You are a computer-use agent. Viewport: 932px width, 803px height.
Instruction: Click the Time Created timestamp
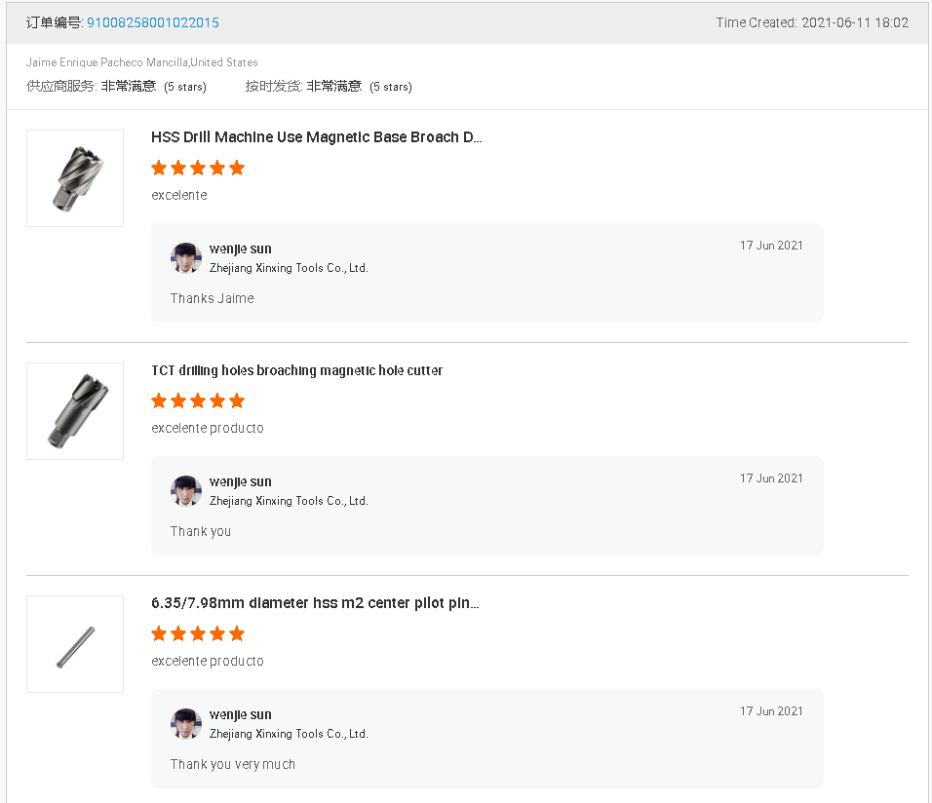tap(812, 22)
